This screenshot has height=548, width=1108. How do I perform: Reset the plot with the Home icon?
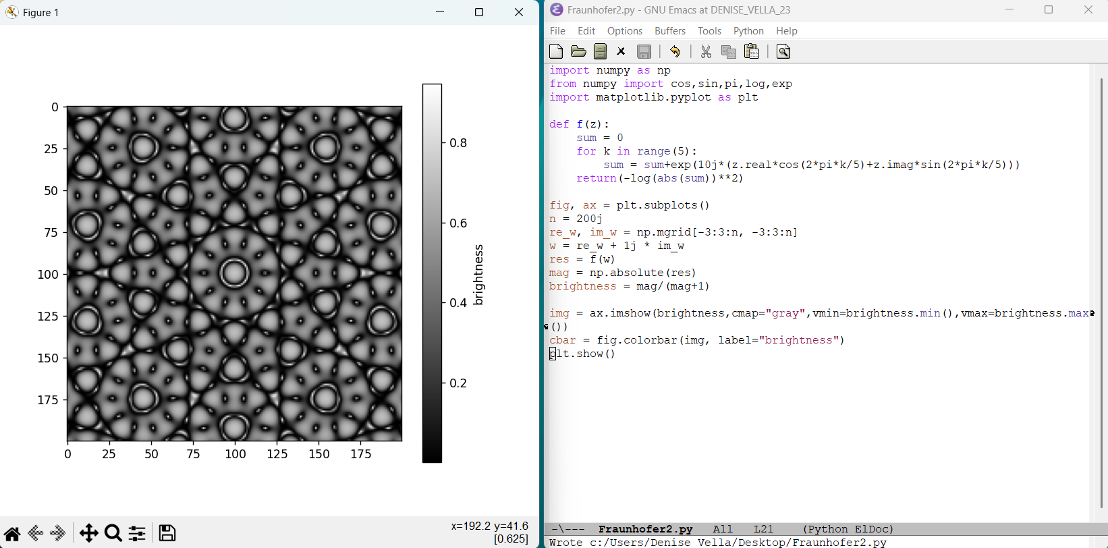click(12, 533)
